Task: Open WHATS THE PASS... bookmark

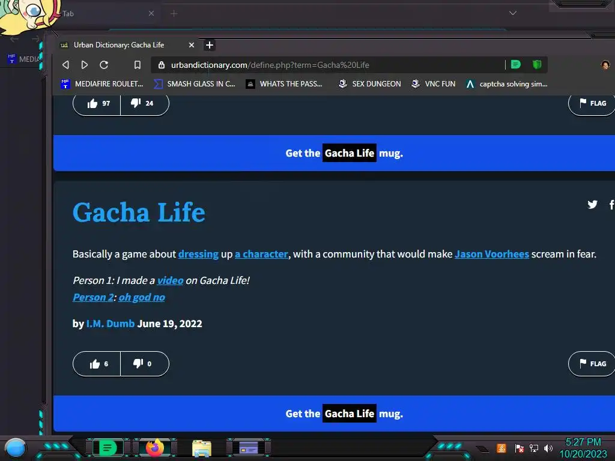Action: coord(284,83)
